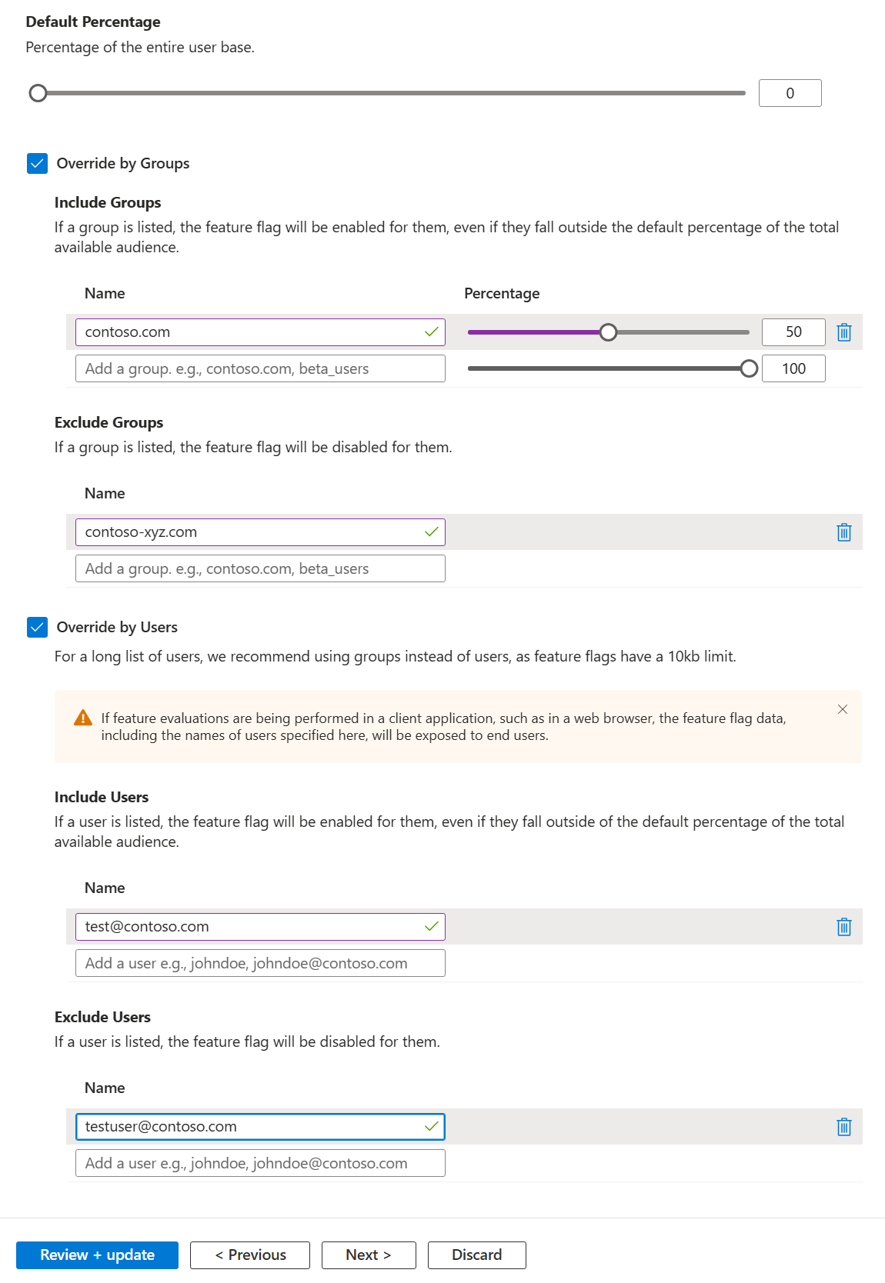Click the contoso.com percentage value box showing 50
Image resolution: width=885 pixels, height=1283 pixels.
(x=793, y=332)
